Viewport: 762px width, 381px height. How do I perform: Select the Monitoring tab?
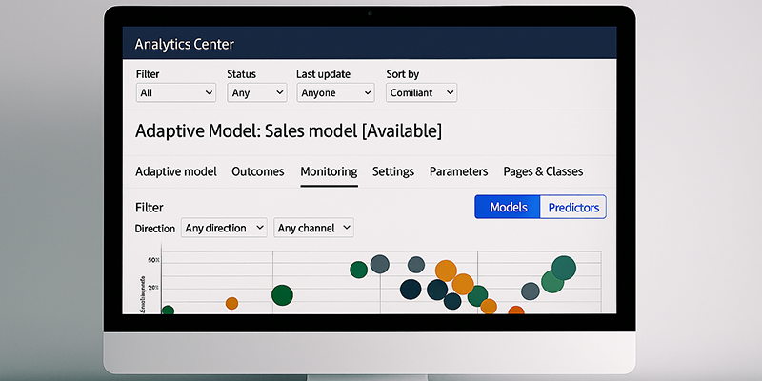pyautogui.click(x=329, y=171)
